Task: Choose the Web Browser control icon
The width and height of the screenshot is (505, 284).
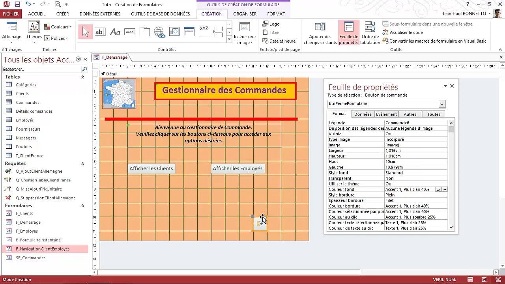Action: point(174,32)
